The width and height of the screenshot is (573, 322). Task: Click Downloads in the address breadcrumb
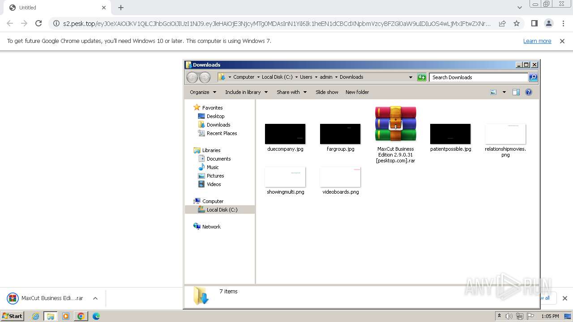pos(351,77)
